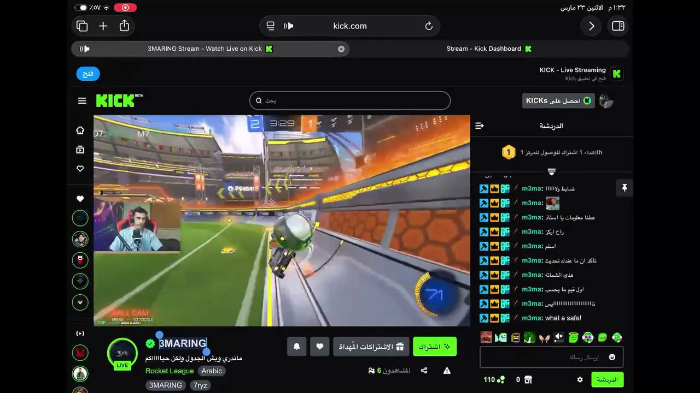The width and height of the screenshot is (700, 393).
Task: Select the 7ryz stream tag
Action: 200,385
